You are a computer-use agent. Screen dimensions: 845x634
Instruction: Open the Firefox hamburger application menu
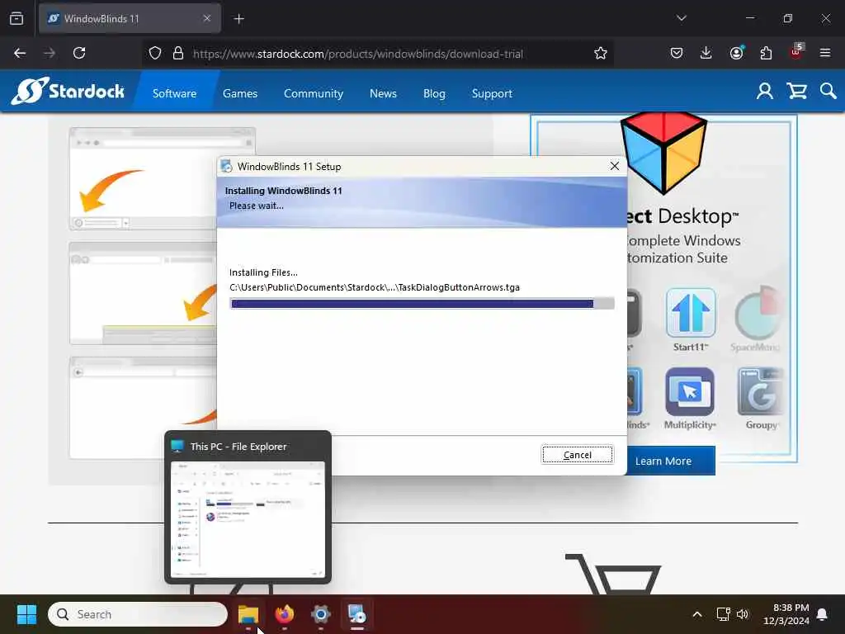(x=825, y=53)
